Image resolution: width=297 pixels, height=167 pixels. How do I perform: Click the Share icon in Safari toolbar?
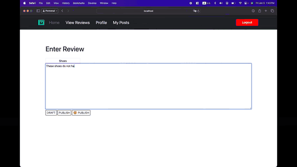[x=259, y=11]
